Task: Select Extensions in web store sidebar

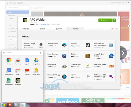Action: pyautogui.click(x=12, y=15)
